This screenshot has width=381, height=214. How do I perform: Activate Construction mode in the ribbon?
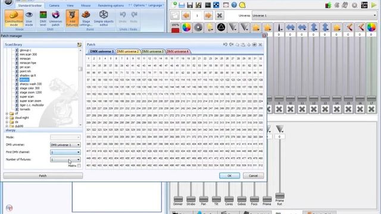pos(14,18)
